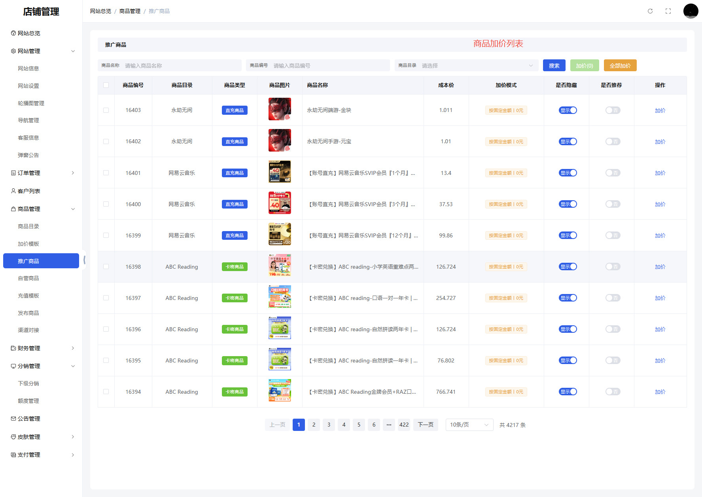Open the 10条/页 page size dropdown
Screen dimensions: 702x497
pyautogui.click(x=469, y=425)
